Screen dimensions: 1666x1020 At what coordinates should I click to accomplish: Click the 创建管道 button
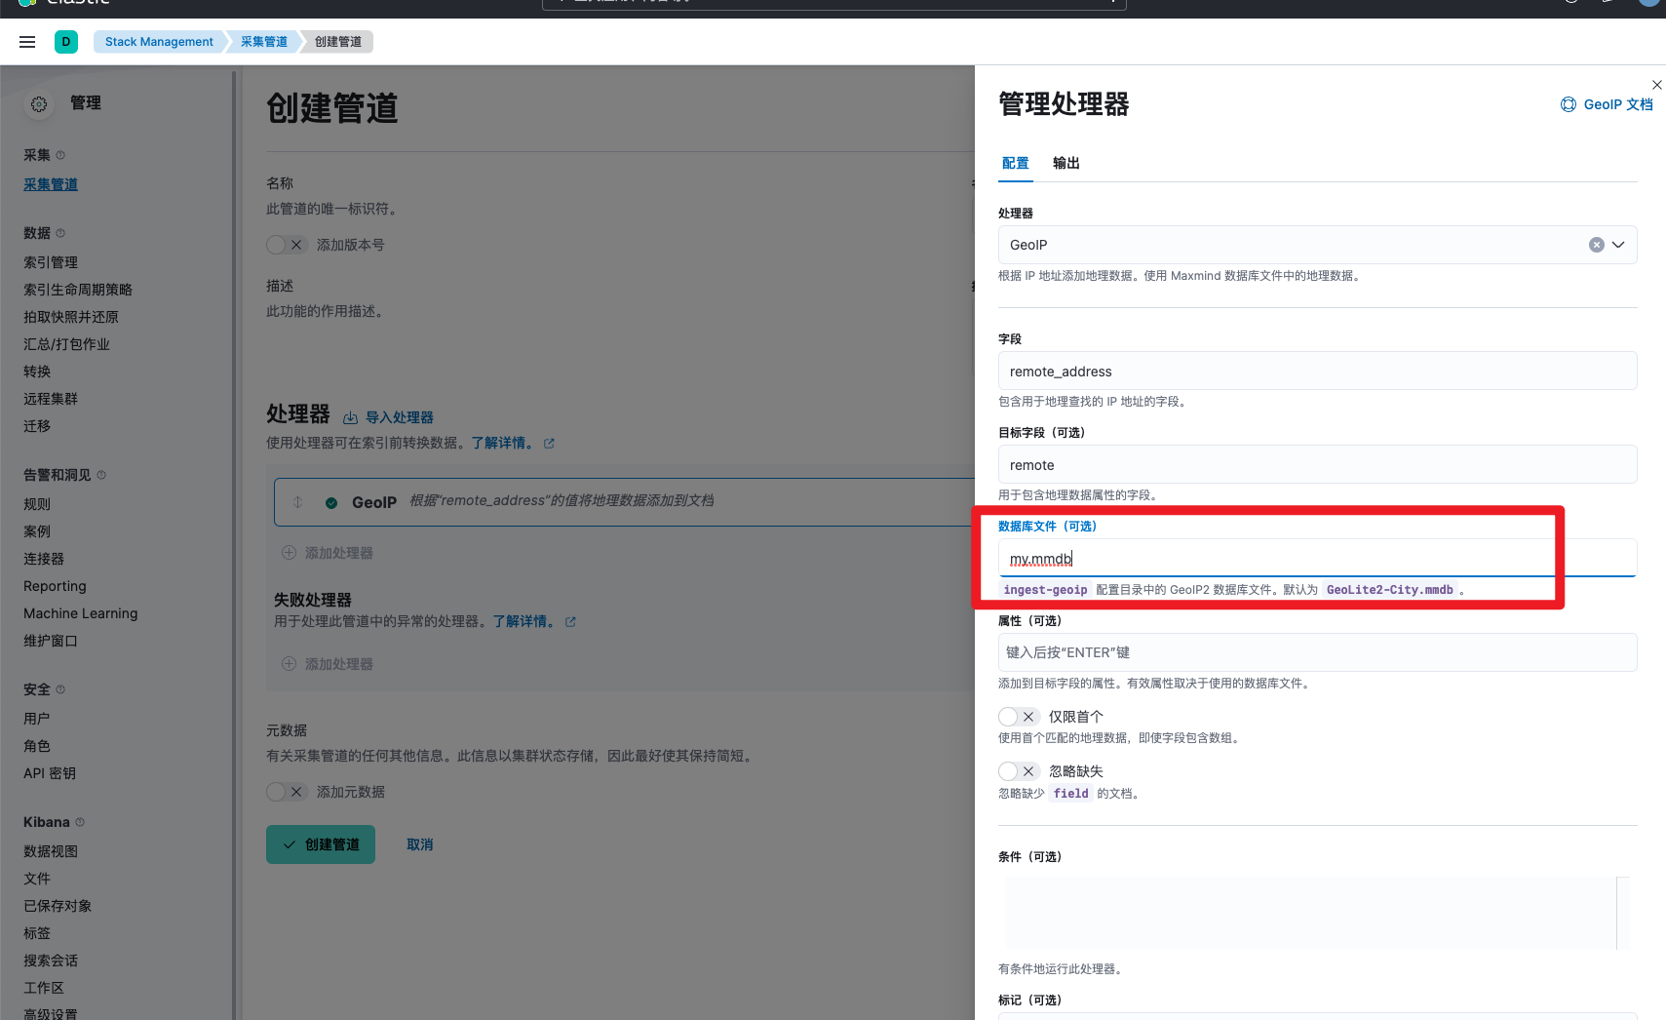pos(320,843)
